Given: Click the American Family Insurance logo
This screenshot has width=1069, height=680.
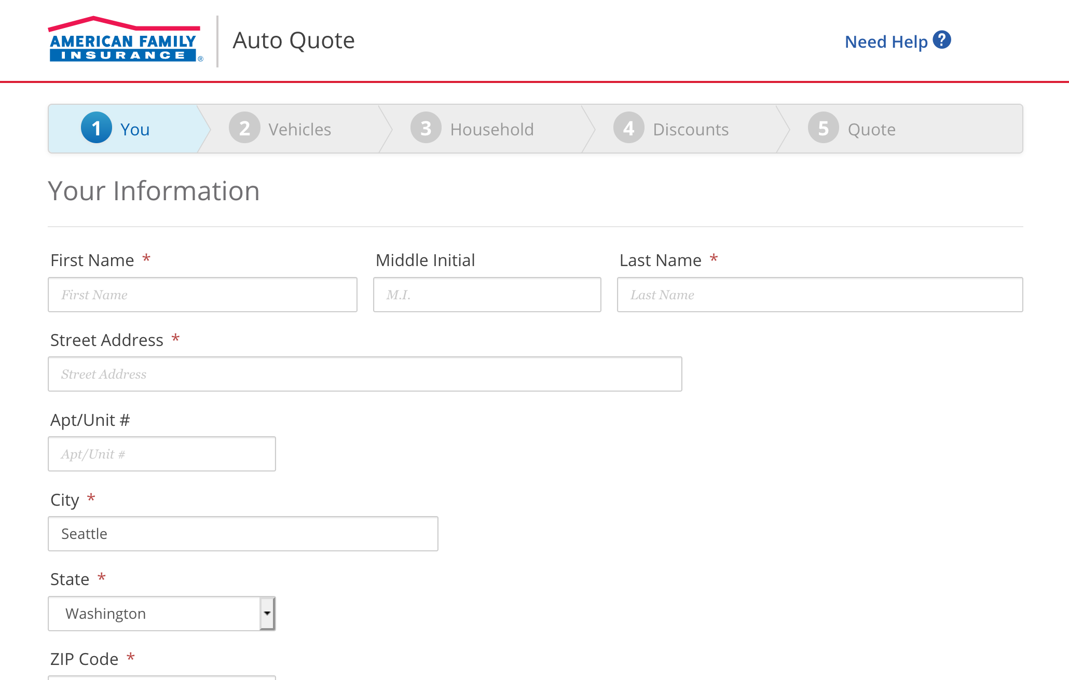Looking at the screenshot, I should [x=125, y=40].
